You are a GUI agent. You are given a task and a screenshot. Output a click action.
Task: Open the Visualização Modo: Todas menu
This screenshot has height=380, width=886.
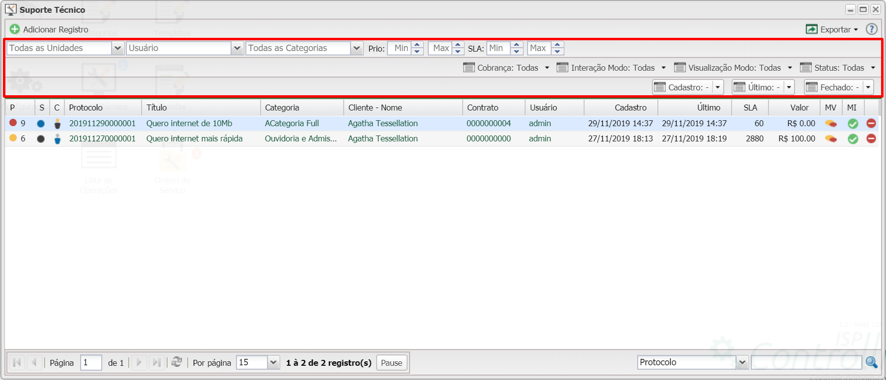[x=733, y=68]
